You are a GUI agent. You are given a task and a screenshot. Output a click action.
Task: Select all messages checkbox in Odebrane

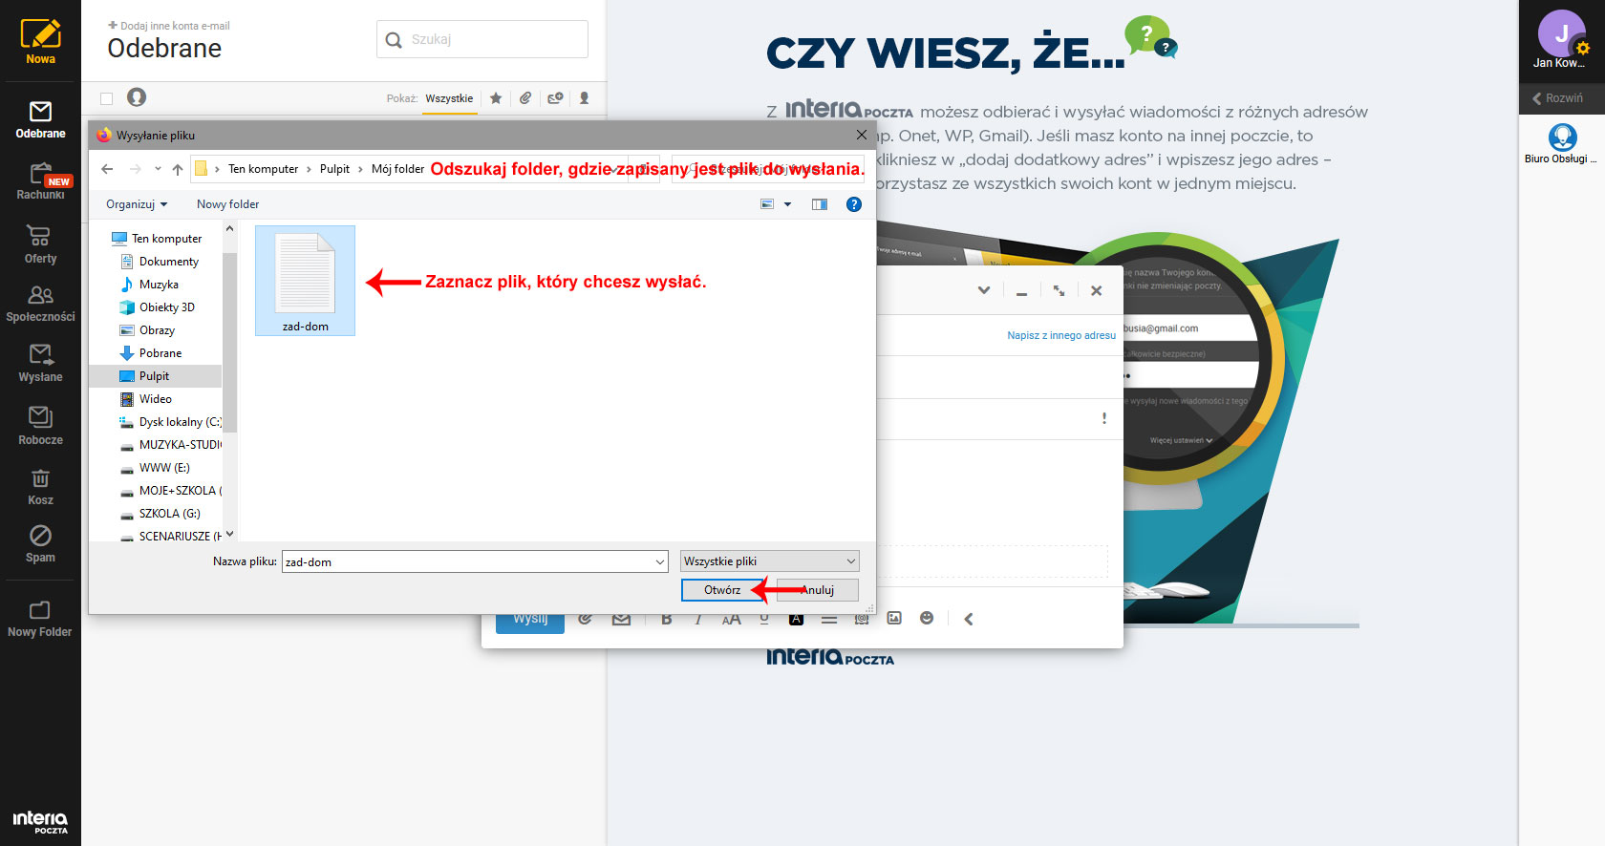pyautogui.click(x=106, y=98)
